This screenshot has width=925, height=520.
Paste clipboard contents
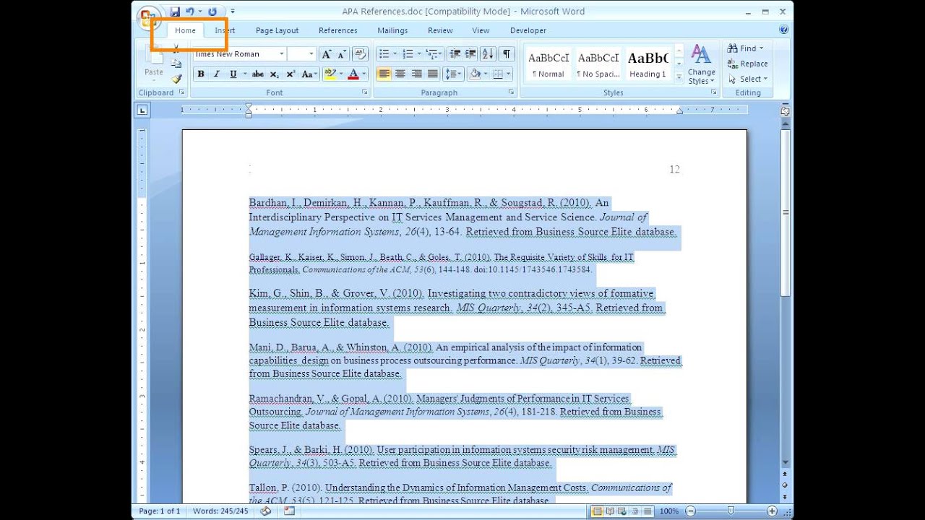[x=154, y=62]
